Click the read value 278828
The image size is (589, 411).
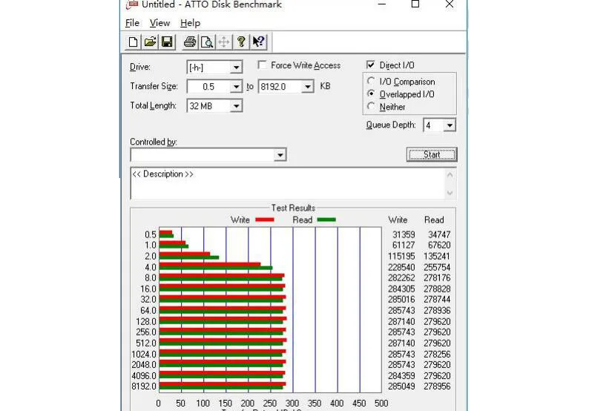(437, 289)
